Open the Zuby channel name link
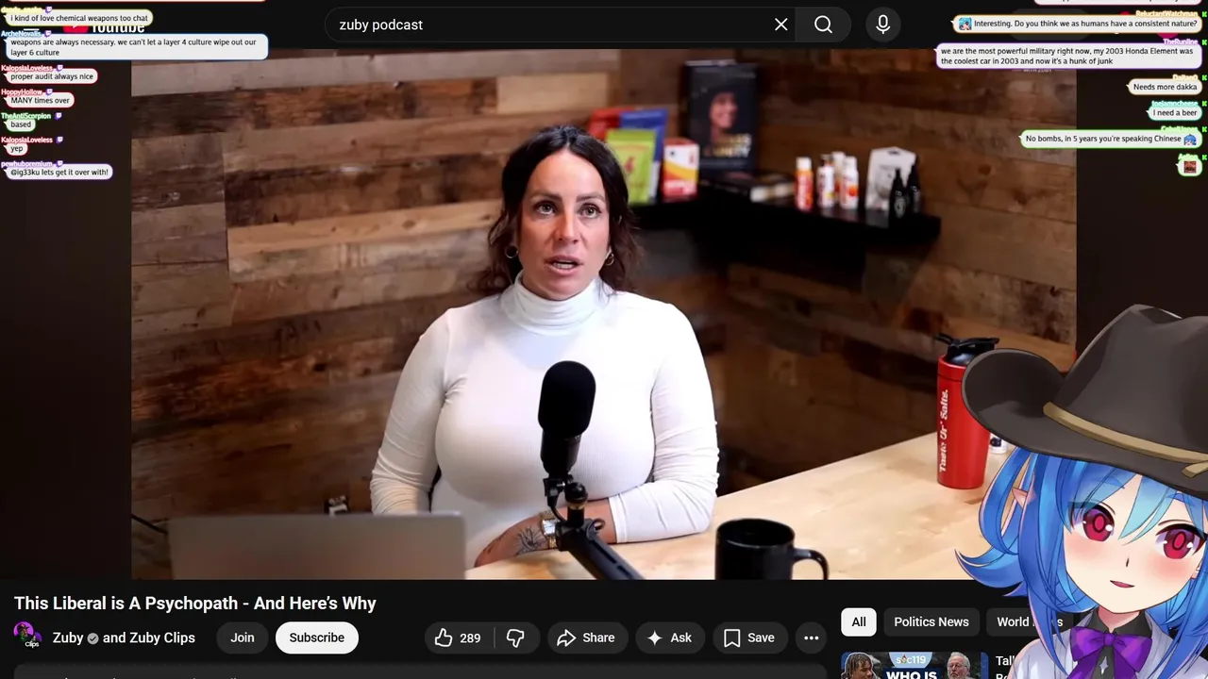1208x679 pixels. pyautogui.click(x=124, y=638)
